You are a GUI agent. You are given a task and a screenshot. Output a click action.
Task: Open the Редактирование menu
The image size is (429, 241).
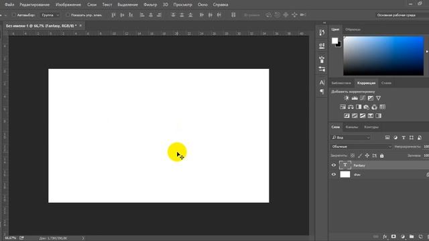click(x=34, y=5)
